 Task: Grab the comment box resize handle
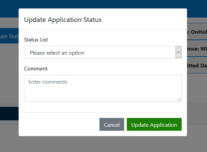coord(179,99)
